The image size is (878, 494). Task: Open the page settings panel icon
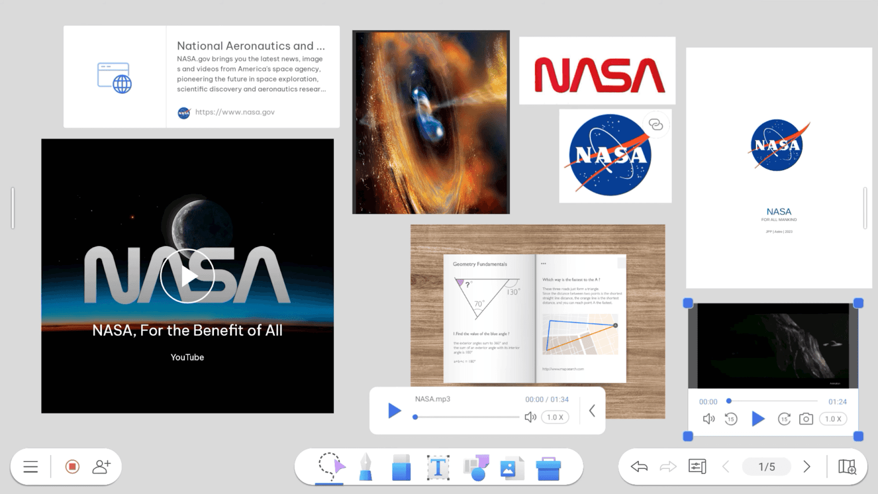pyautogui.click(x=697, y=467)
